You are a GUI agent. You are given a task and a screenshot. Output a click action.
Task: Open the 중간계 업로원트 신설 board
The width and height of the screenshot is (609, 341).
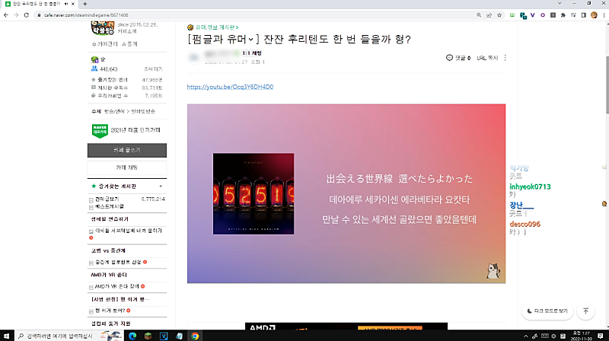[118, 262]
